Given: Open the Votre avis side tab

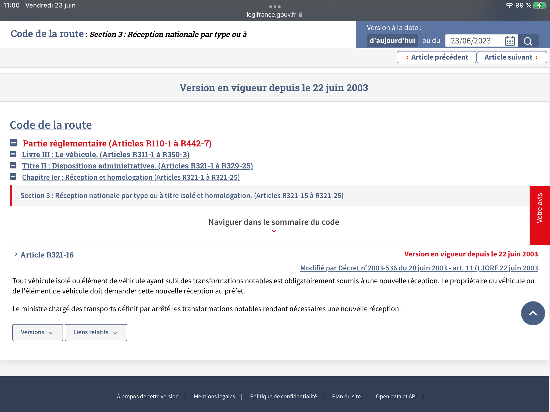Looking at the screenshot, I should click(540, 215).
